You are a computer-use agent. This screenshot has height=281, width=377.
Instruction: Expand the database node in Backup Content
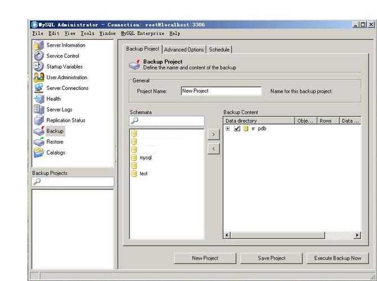click(228, 129)
